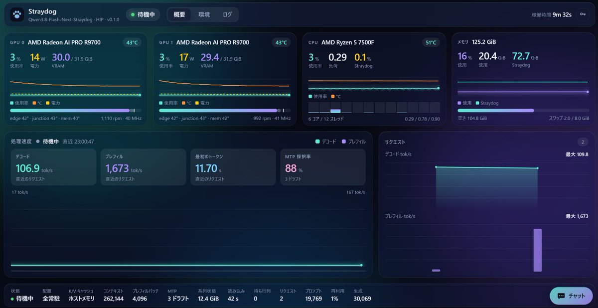Screen dimensions: 598x308
Task: Click the 生成 30,069 value
Action: coord(362,299)
